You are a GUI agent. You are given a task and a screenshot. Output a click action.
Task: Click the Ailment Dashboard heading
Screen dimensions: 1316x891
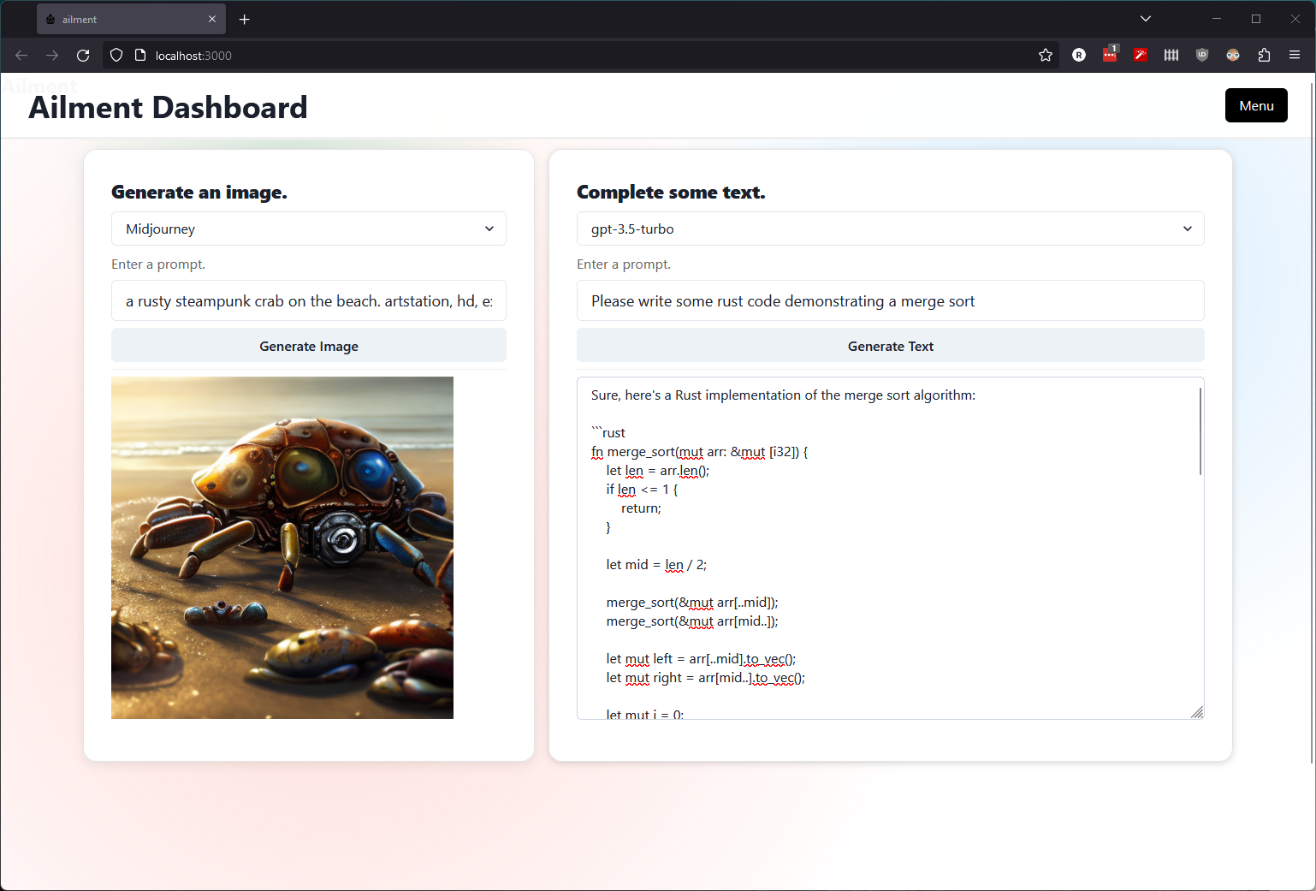168,107
